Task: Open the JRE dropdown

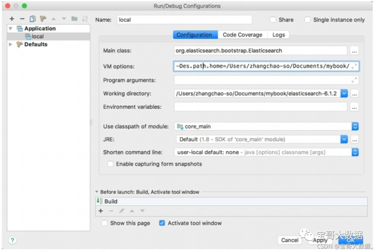Action: point(344,140)
